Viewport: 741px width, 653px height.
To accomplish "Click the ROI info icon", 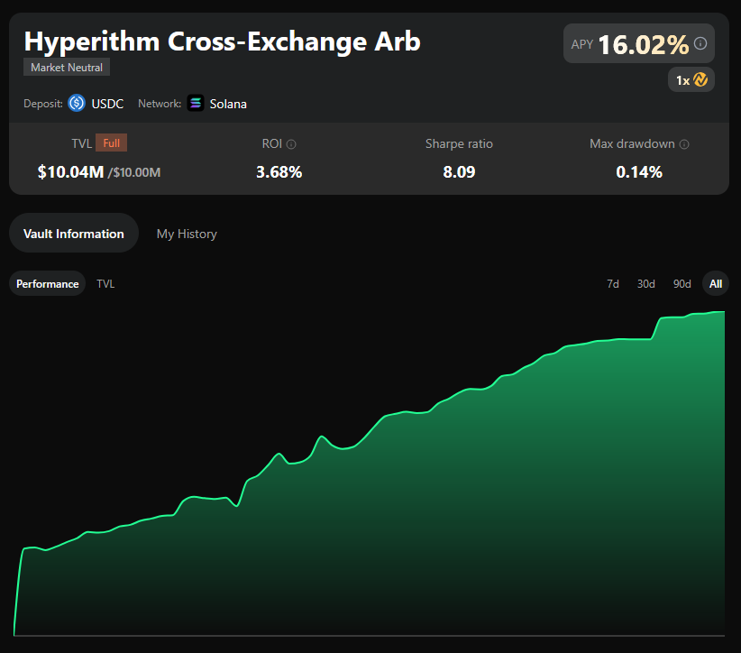I will pos(291,144).
